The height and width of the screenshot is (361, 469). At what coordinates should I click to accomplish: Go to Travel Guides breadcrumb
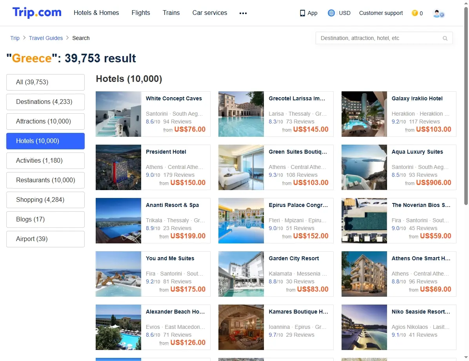coord(46,38)
